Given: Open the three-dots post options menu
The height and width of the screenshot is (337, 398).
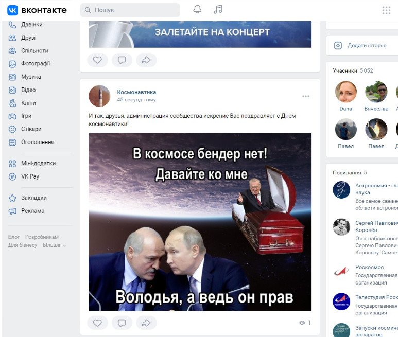Looking at the screenshot, I should point(306,96).
